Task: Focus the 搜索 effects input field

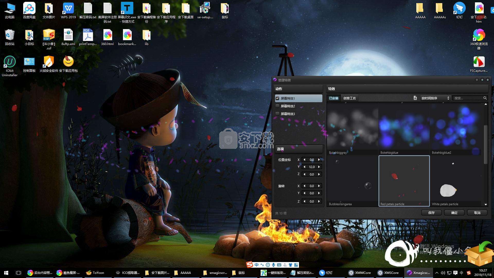Action: click(x=468, y=98)
